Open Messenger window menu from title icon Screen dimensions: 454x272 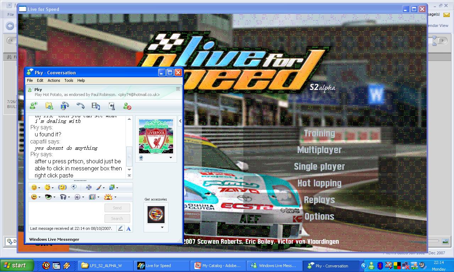(x=30, y=72)
